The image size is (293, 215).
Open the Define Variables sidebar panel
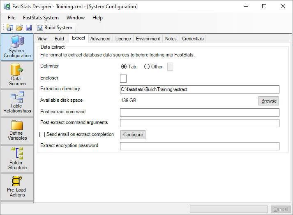[17, 131]
